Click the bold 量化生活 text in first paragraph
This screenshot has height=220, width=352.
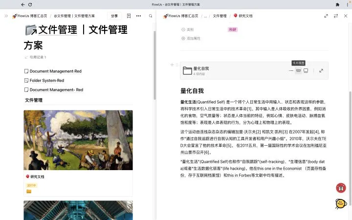click(188, 102)
